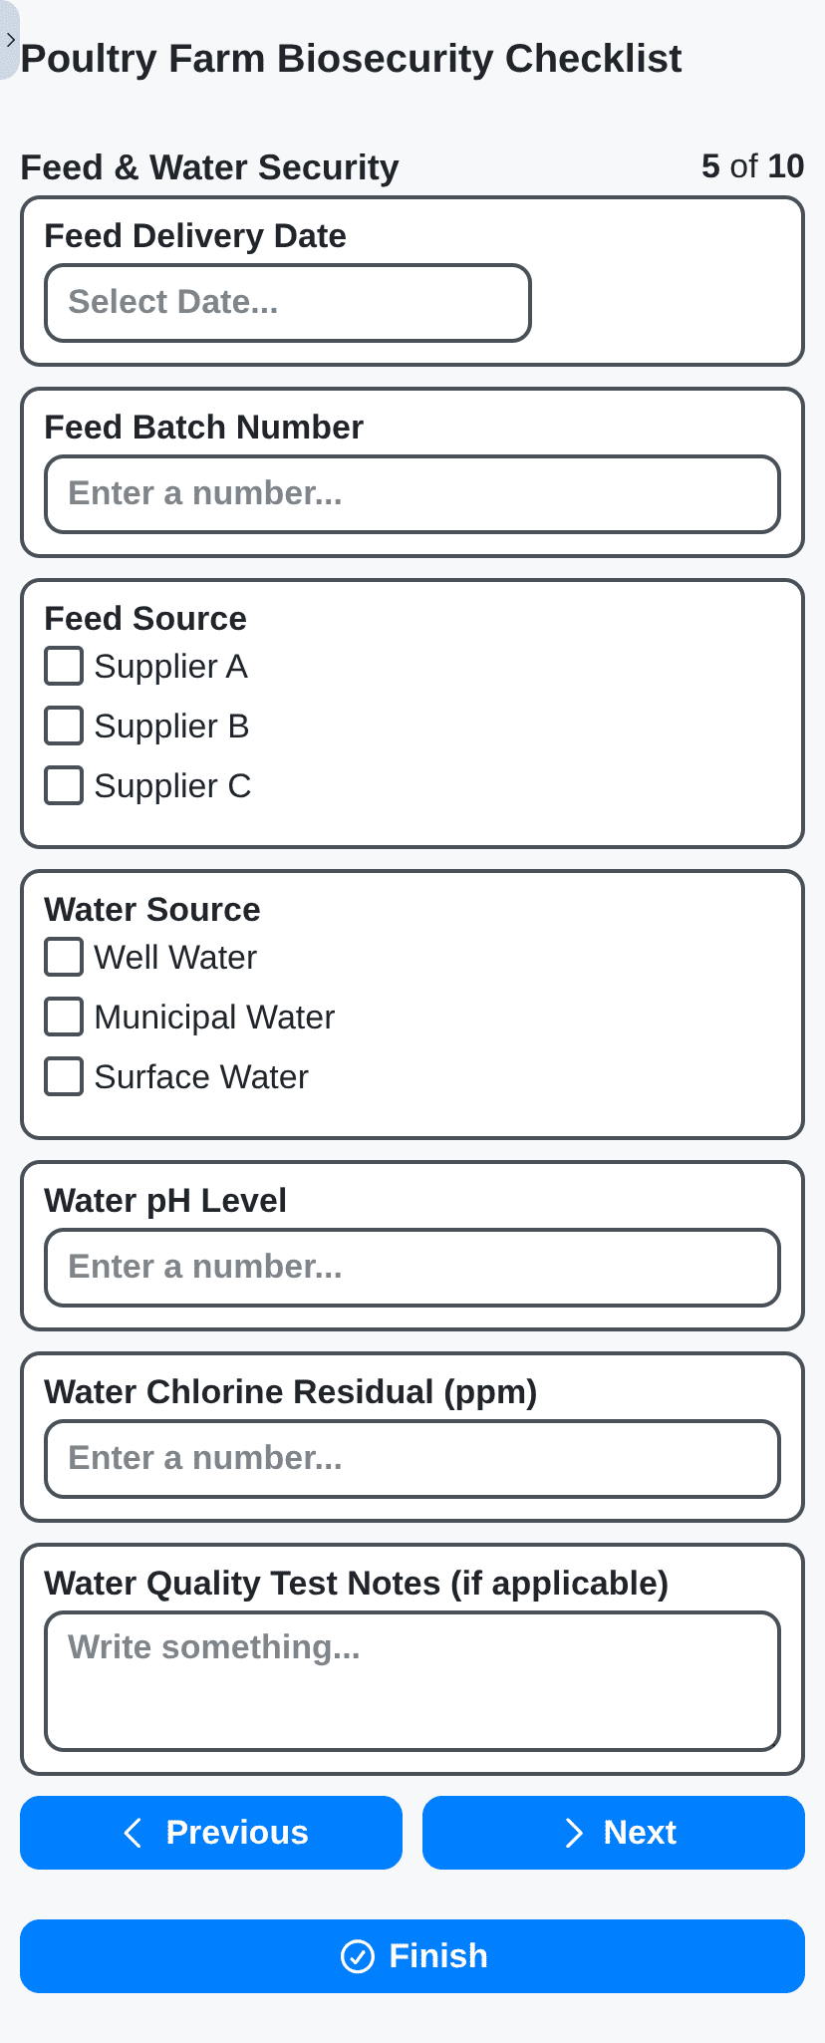Viewport: 825px width, 2043px height.
Task: Expand the collapsed sidebar panel at top left
Action: pos(10,40)
